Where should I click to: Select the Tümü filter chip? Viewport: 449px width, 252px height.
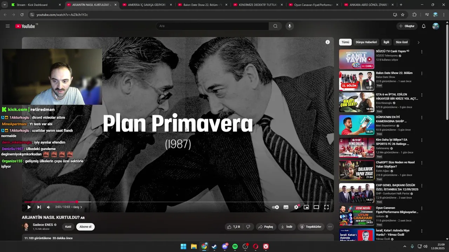(x=346, y=42)
